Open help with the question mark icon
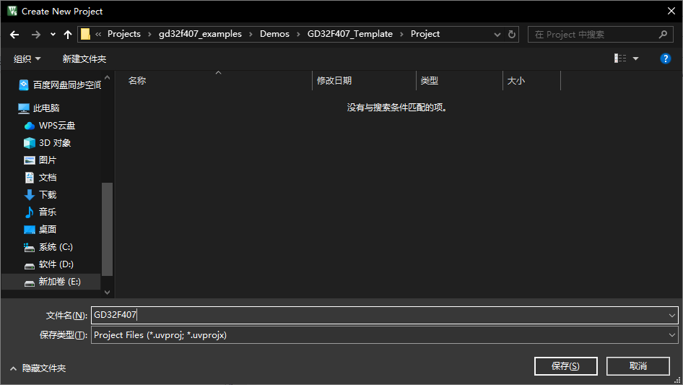This screenshot has width=683, height=385. (666, 59)
